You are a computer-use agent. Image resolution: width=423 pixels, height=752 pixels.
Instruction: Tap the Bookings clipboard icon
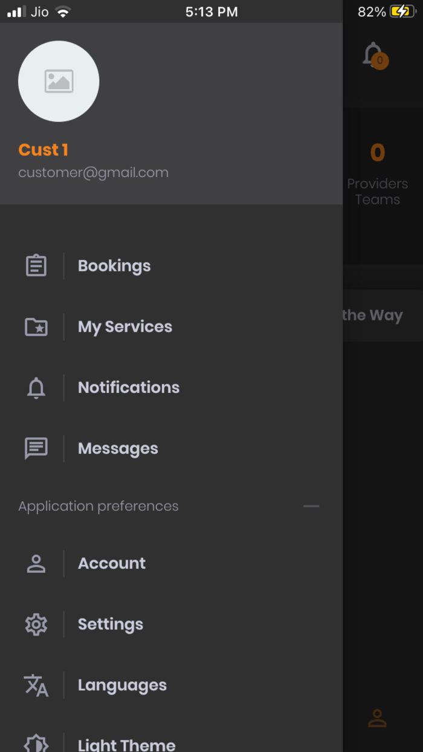36,266
